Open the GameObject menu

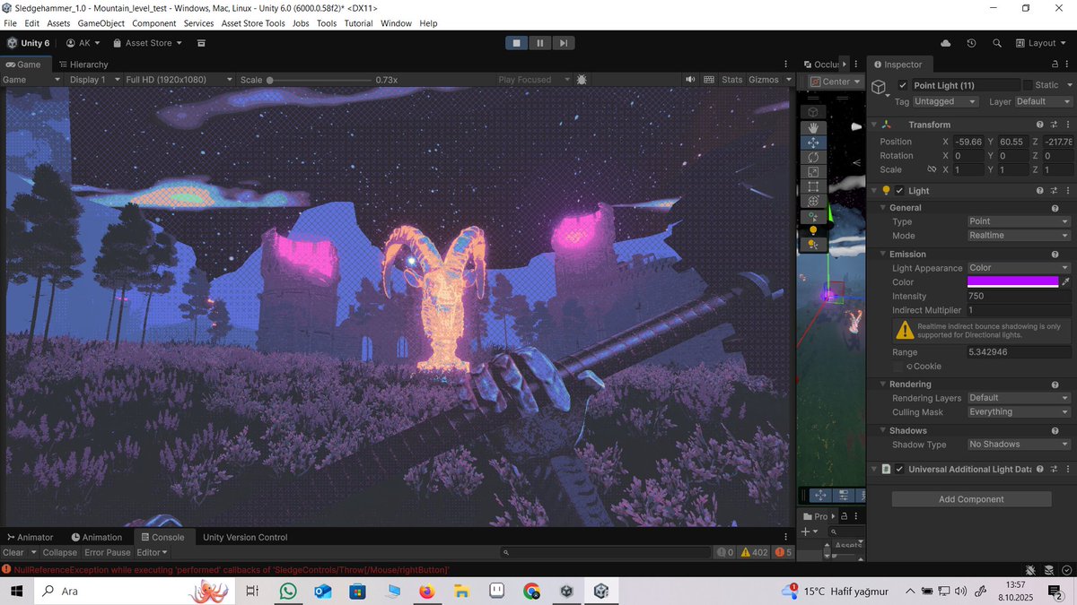pyautogui.click(x=101, y=23)
